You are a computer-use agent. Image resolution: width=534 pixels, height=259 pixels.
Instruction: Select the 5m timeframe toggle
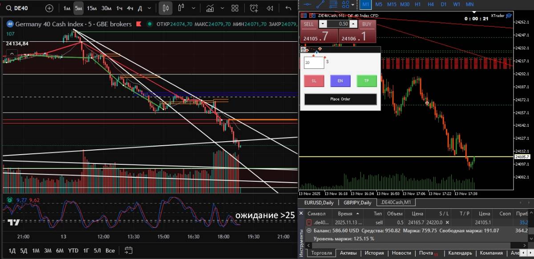coord(78,8)
